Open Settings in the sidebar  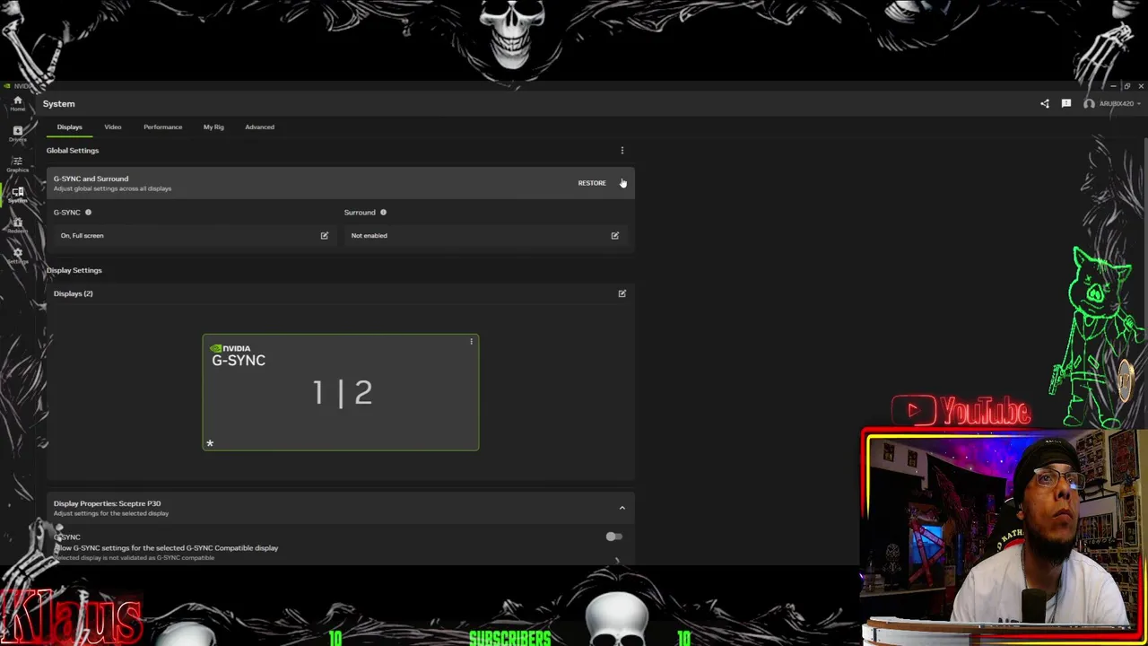(x=17, y=256)
